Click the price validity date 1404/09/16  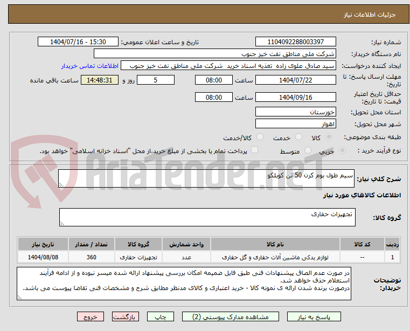[295, 98]
